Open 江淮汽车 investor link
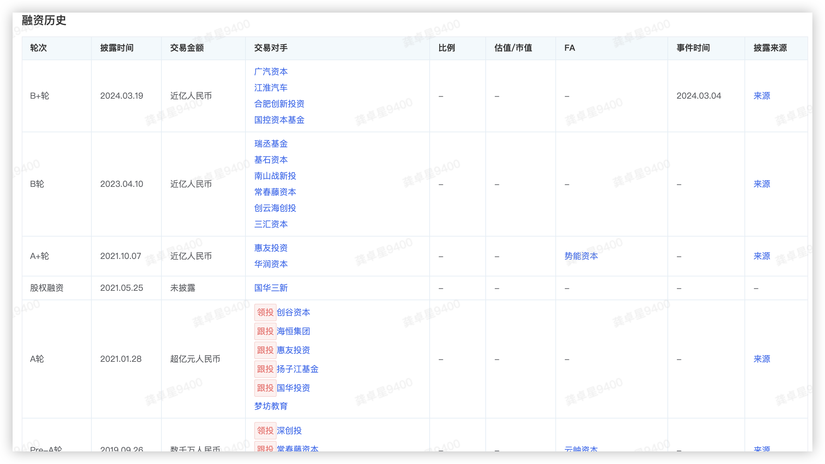The width and height of the screenshot is (825, 464). [x=271, y=87]
